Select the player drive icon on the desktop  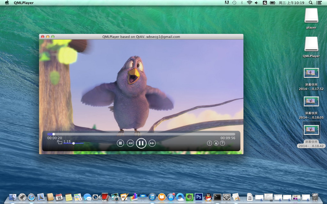(311, 16)
